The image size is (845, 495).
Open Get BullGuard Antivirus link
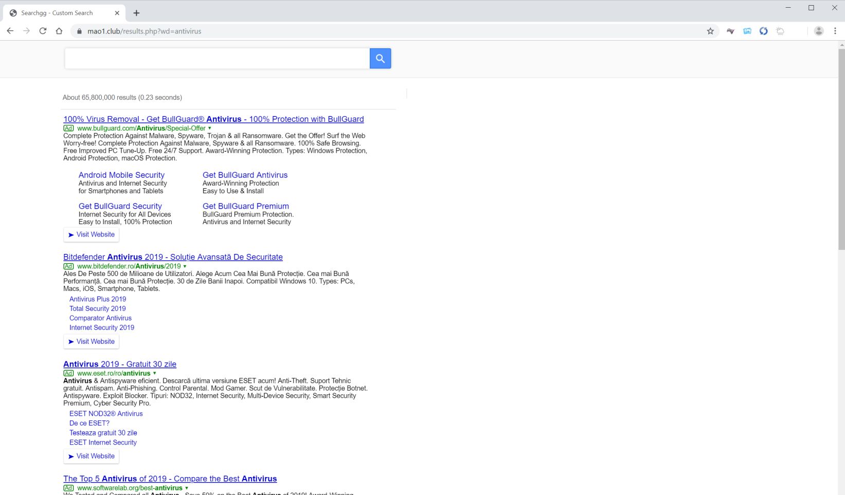coord(245,175)
